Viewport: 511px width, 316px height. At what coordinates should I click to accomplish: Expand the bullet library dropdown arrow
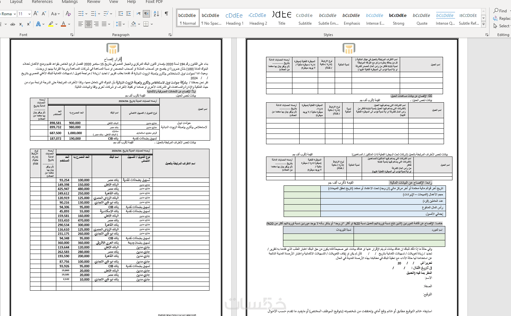(86, 14)
